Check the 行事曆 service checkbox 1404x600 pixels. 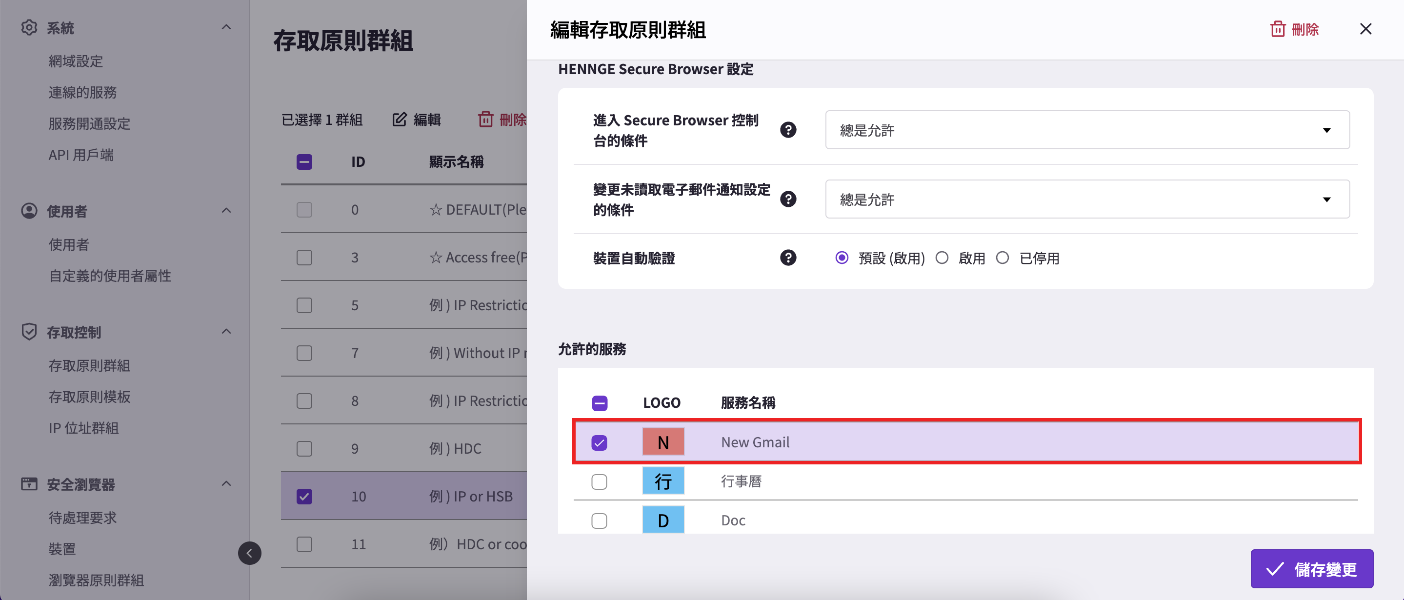(x=599, y=482)
